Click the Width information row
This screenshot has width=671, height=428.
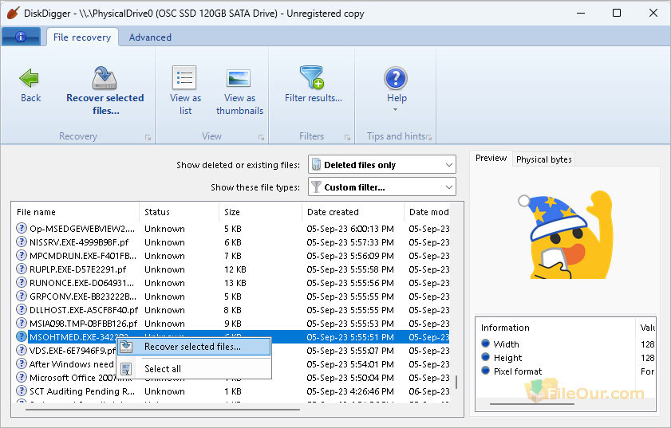pos(567,344)
